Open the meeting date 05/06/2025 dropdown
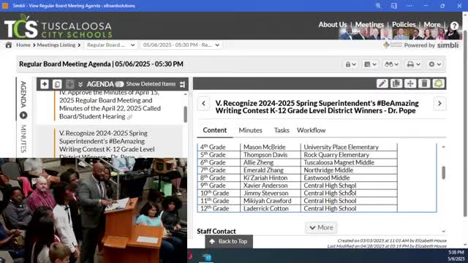This screenshot has width=468, height=263. pyautogui.click(x=181, y=45)
